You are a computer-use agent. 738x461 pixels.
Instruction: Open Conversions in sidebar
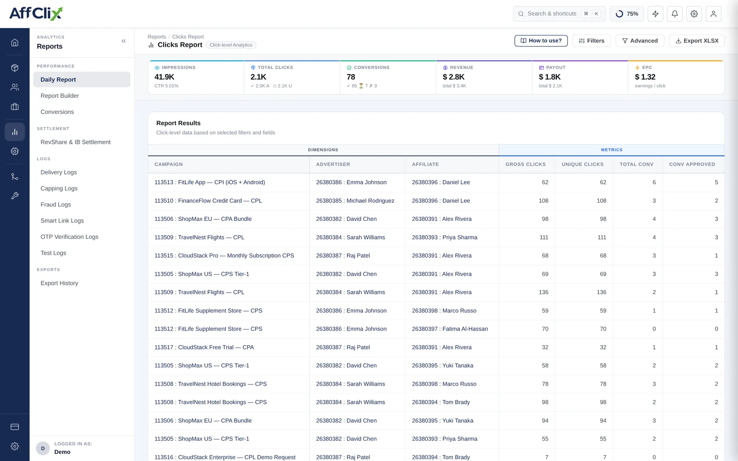point(82,112)
